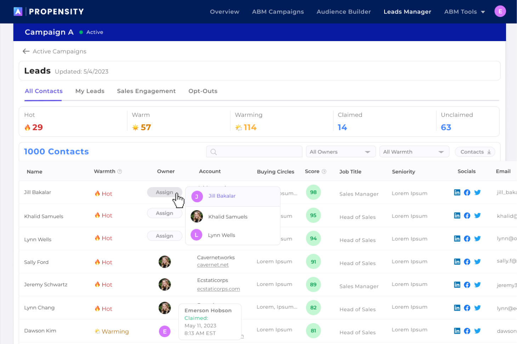Image resolution: width=517 pixels, height=344 pixels.
Task: Click the score badge 98
Action: pyautogui.click(x=313, y=192)
